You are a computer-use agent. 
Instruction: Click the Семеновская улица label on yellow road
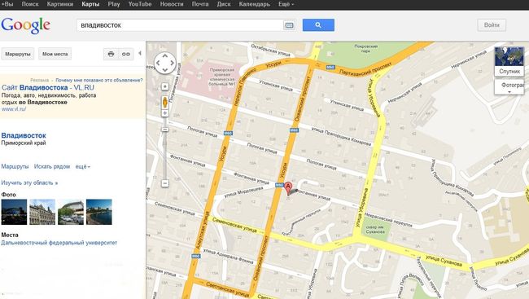[234, 226]
